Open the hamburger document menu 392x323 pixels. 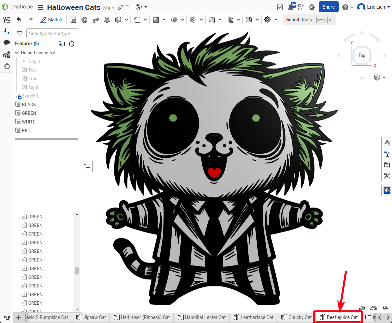pyautogui.click(x=40, y=7)
